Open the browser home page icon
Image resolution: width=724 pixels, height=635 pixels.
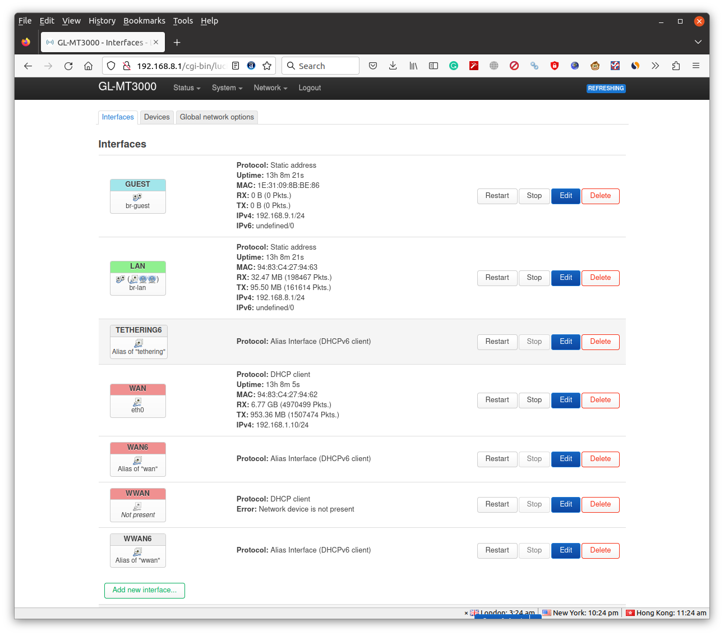pos(89,66)
